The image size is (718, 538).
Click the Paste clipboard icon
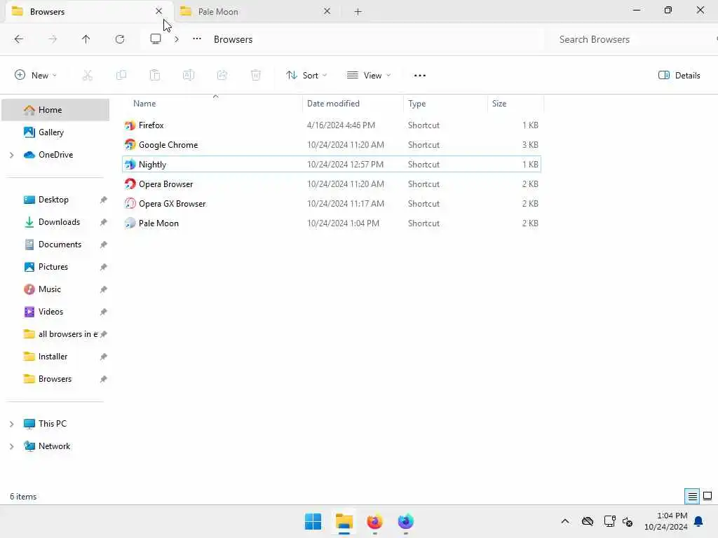(155, 75)
